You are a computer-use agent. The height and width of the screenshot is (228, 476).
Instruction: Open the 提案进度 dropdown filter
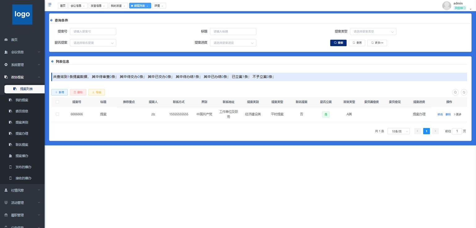pos(233,43)
